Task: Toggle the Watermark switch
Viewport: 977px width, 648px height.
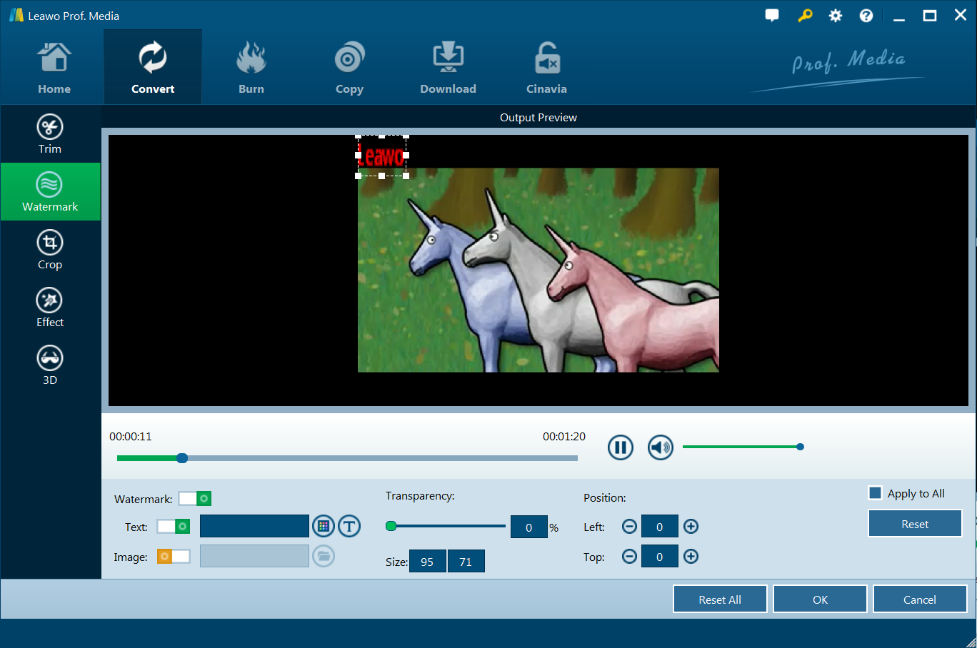Action: pos(195,498)
